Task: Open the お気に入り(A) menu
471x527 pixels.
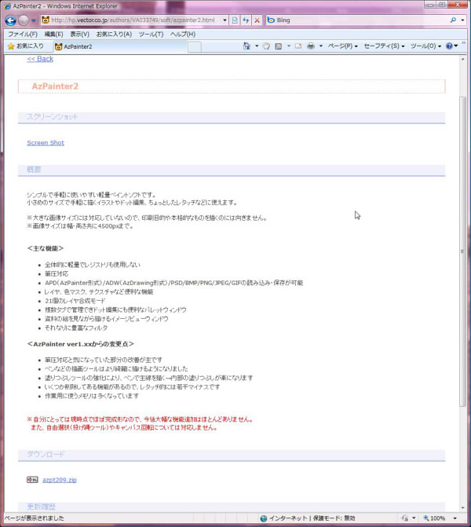Action: (x=114, y=35)
